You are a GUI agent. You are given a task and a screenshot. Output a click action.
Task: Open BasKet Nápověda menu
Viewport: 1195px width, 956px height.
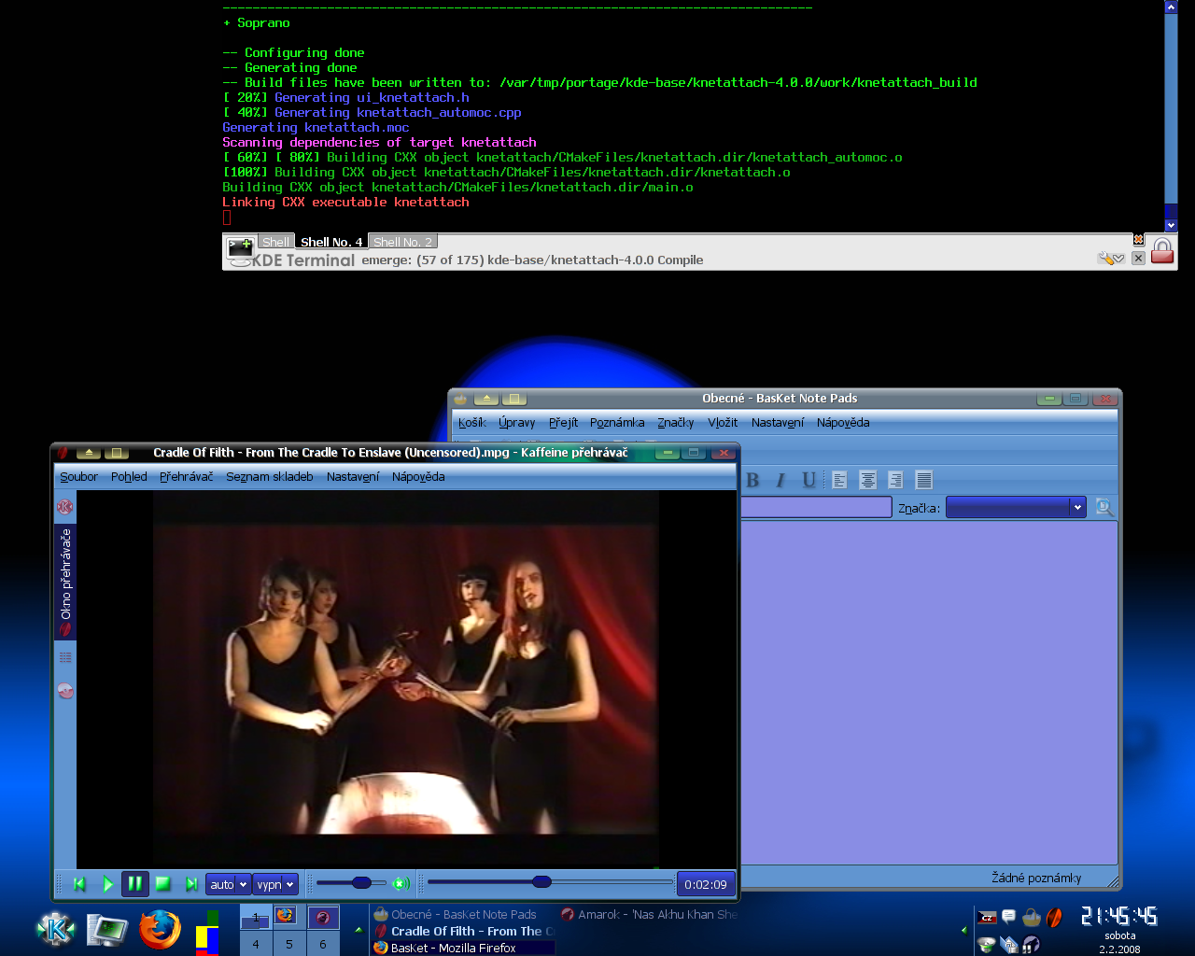click(843, 422)
